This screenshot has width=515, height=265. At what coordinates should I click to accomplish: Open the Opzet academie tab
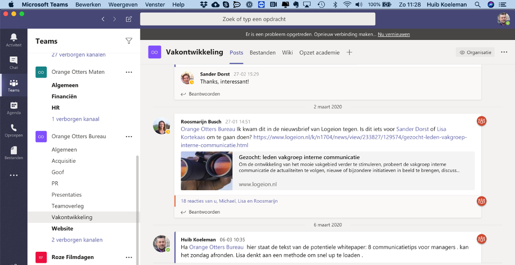[319, 52]
